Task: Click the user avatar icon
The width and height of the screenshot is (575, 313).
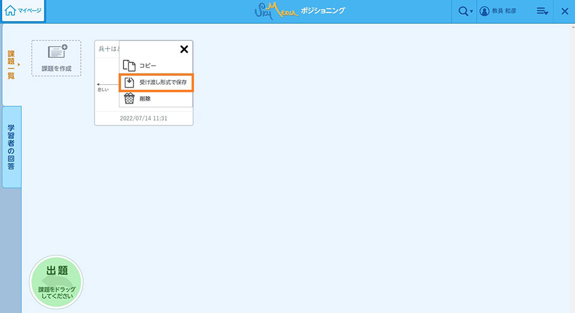Action: 485,11
